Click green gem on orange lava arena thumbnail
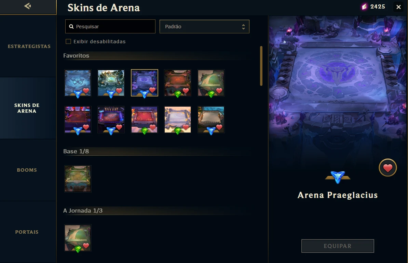Image resolution: width=408 pixels, height=263 pixels. pos(178,94)
